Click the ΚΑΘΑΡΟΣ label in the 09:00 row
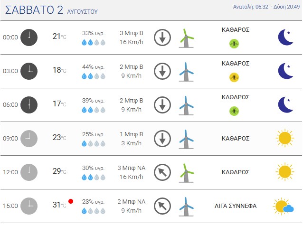The width and height of the screenshot is (303, 226). click(x=236, y=139)
